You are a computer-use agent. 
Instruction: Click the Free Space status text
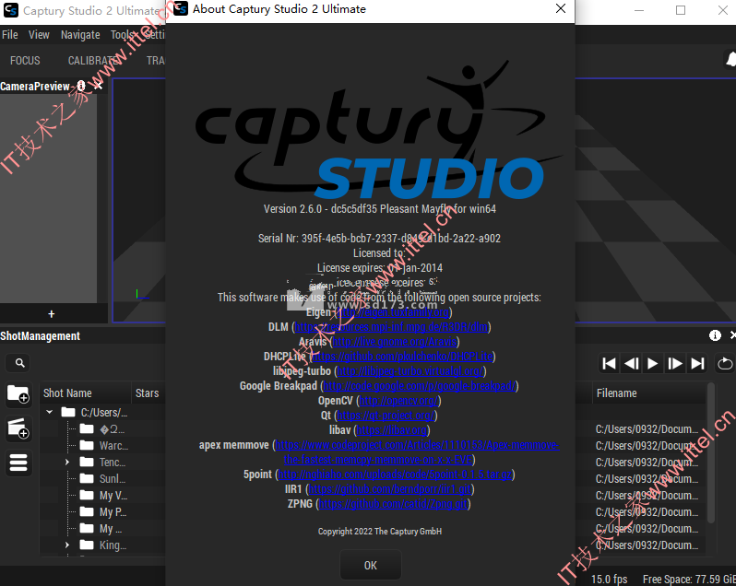(x=689, y=579)
